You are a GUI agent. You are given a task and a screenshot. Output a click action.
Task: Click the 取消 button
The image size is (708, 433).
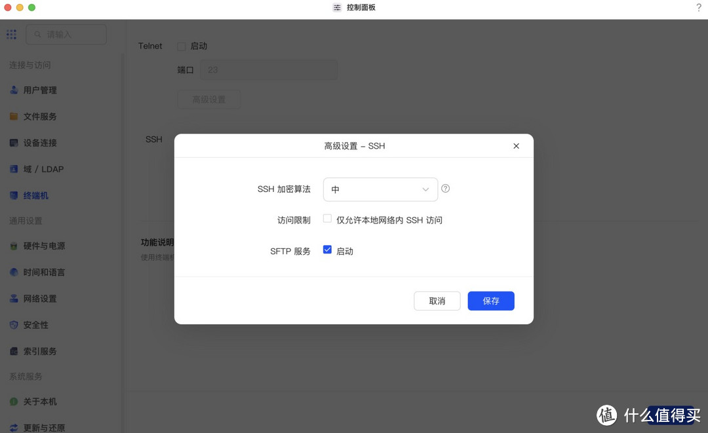(437, 301)
